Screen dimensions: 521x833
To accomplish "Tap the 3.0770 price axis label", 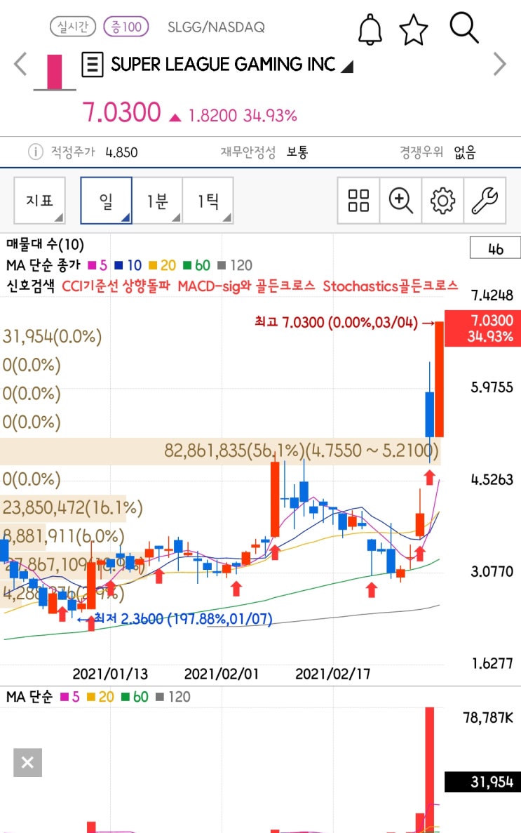I will click(492, 571).
